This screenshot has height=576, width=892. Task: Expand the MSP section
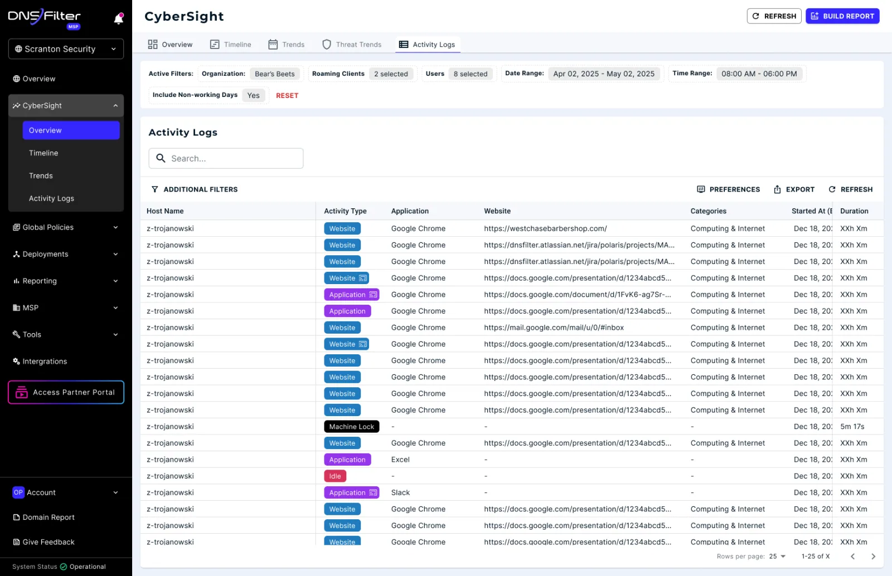pyautogui.click(x=115, y=307)
